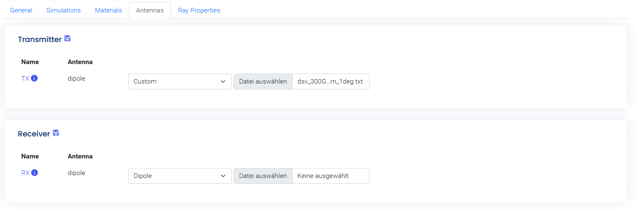The image size is (635, 210).
Task: Open the Simulations tab
Action: (64, 10)
